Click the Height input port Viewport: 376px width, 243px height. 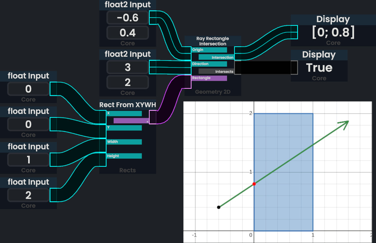(x=124, y=156)
